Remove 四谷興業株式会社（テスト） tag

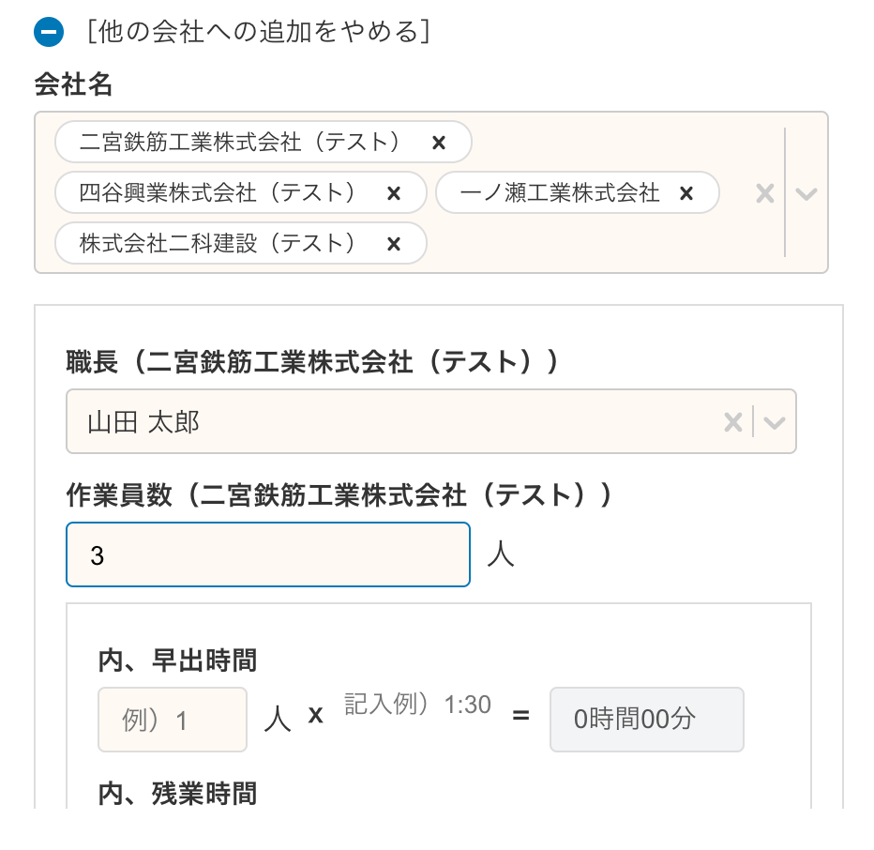point(394,193)
